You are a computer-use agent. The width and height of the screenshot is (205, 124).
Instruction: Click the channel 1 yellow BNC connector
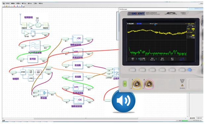[x=137, y=84]
